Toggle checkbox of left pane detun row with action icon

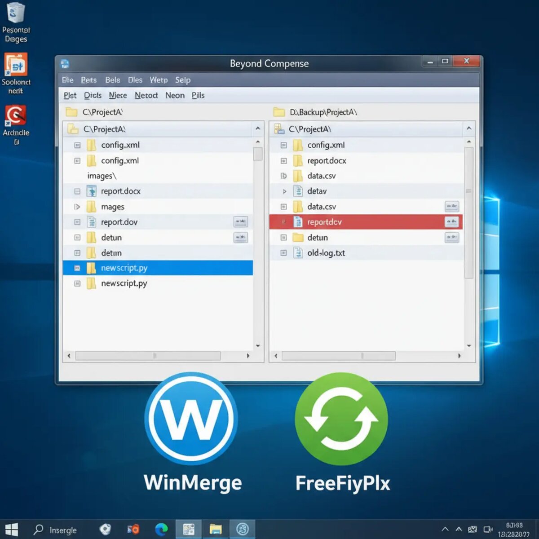point(77,237)
